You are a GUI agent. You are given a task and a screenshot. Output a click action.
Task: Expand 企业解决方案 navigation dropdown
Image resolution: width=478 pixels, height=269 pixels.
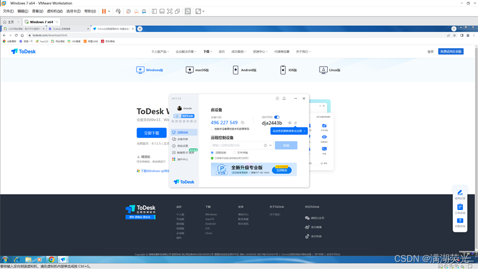coord(186,51)
